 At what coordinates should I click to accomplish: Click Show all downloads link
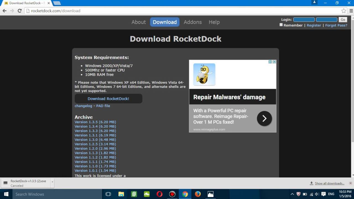pos(329,183)
